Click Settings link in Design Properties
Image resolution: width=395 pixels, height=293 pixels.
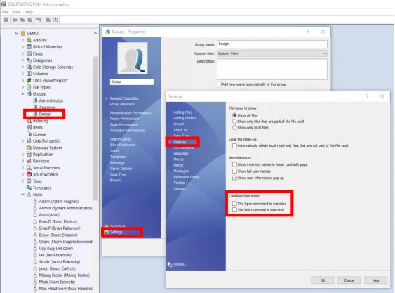(116, 232)
